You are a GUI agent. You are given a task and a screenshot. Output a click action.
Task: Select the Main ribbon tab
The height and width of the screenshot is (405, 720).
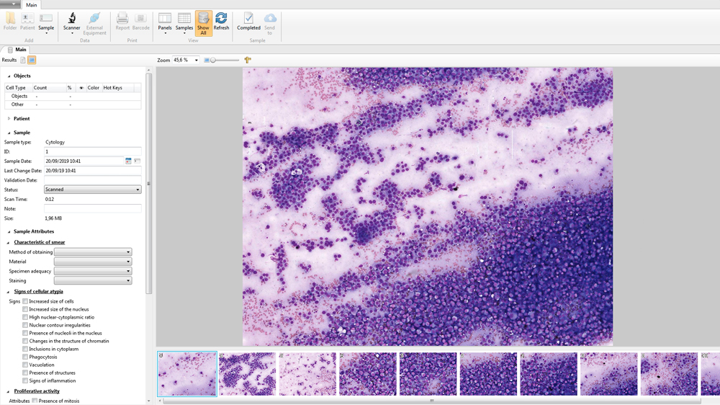tap(31, 5)
